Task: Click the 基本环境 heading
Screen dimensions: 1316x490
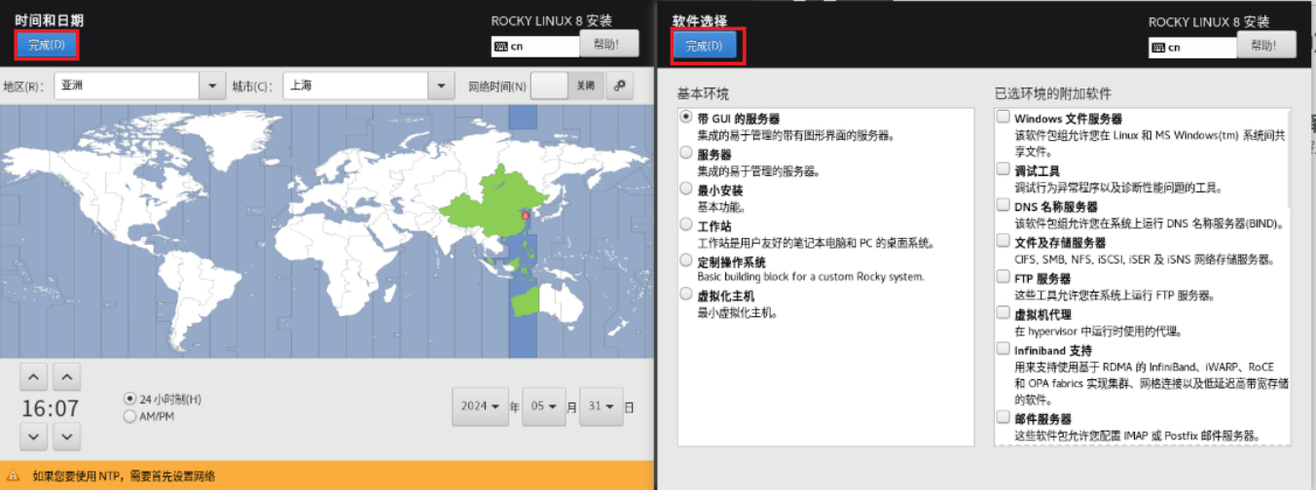Action: pyautogui.click(x=703, y=93)
